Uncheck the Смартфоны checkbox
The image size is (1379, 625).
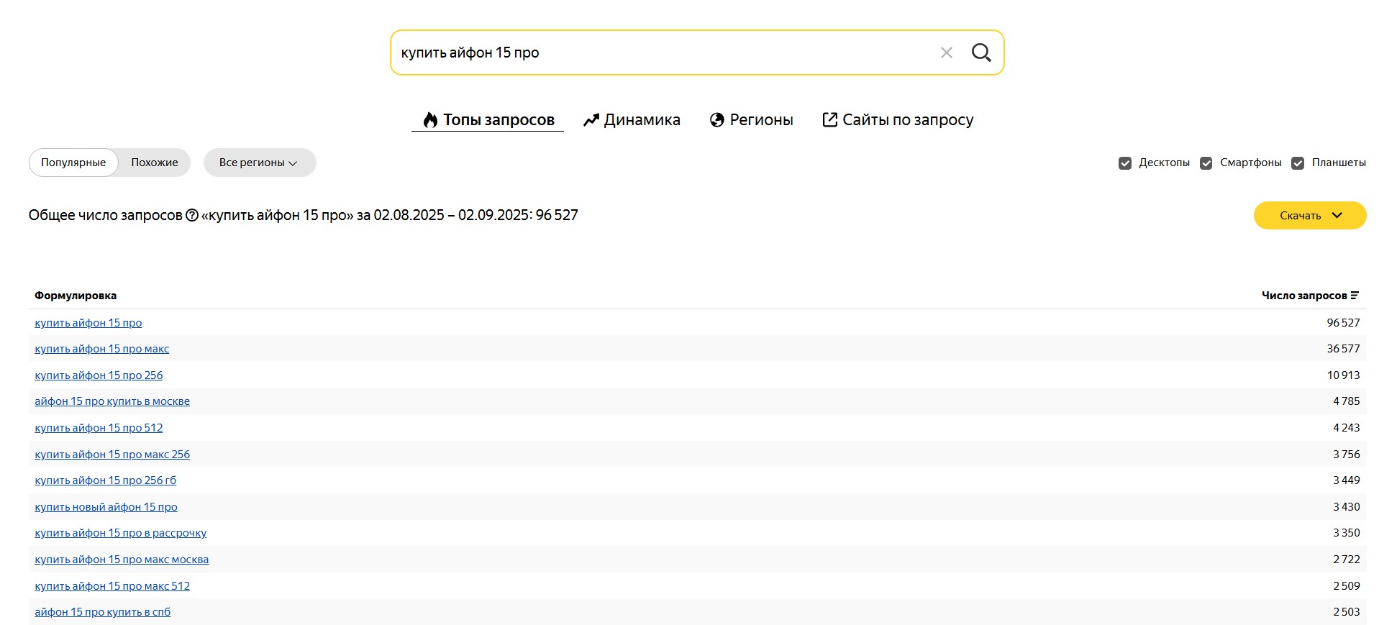tap(1206, 163)
